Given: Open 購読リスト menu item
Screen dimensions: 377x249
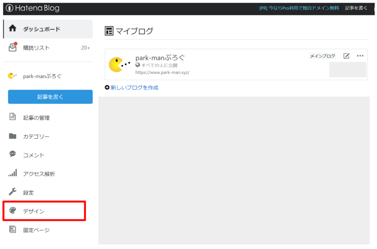Looking at the screenshot, I should 36,48.
